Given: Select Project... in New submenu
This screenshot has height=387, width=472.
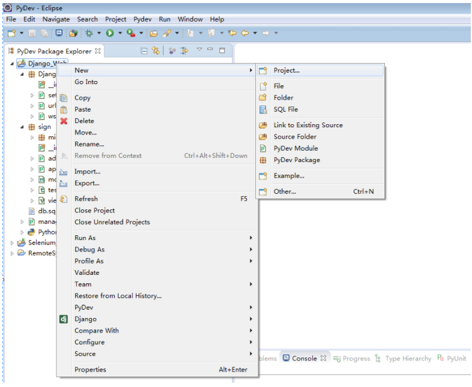Looking at the screenshot, I should pos(320,70).
